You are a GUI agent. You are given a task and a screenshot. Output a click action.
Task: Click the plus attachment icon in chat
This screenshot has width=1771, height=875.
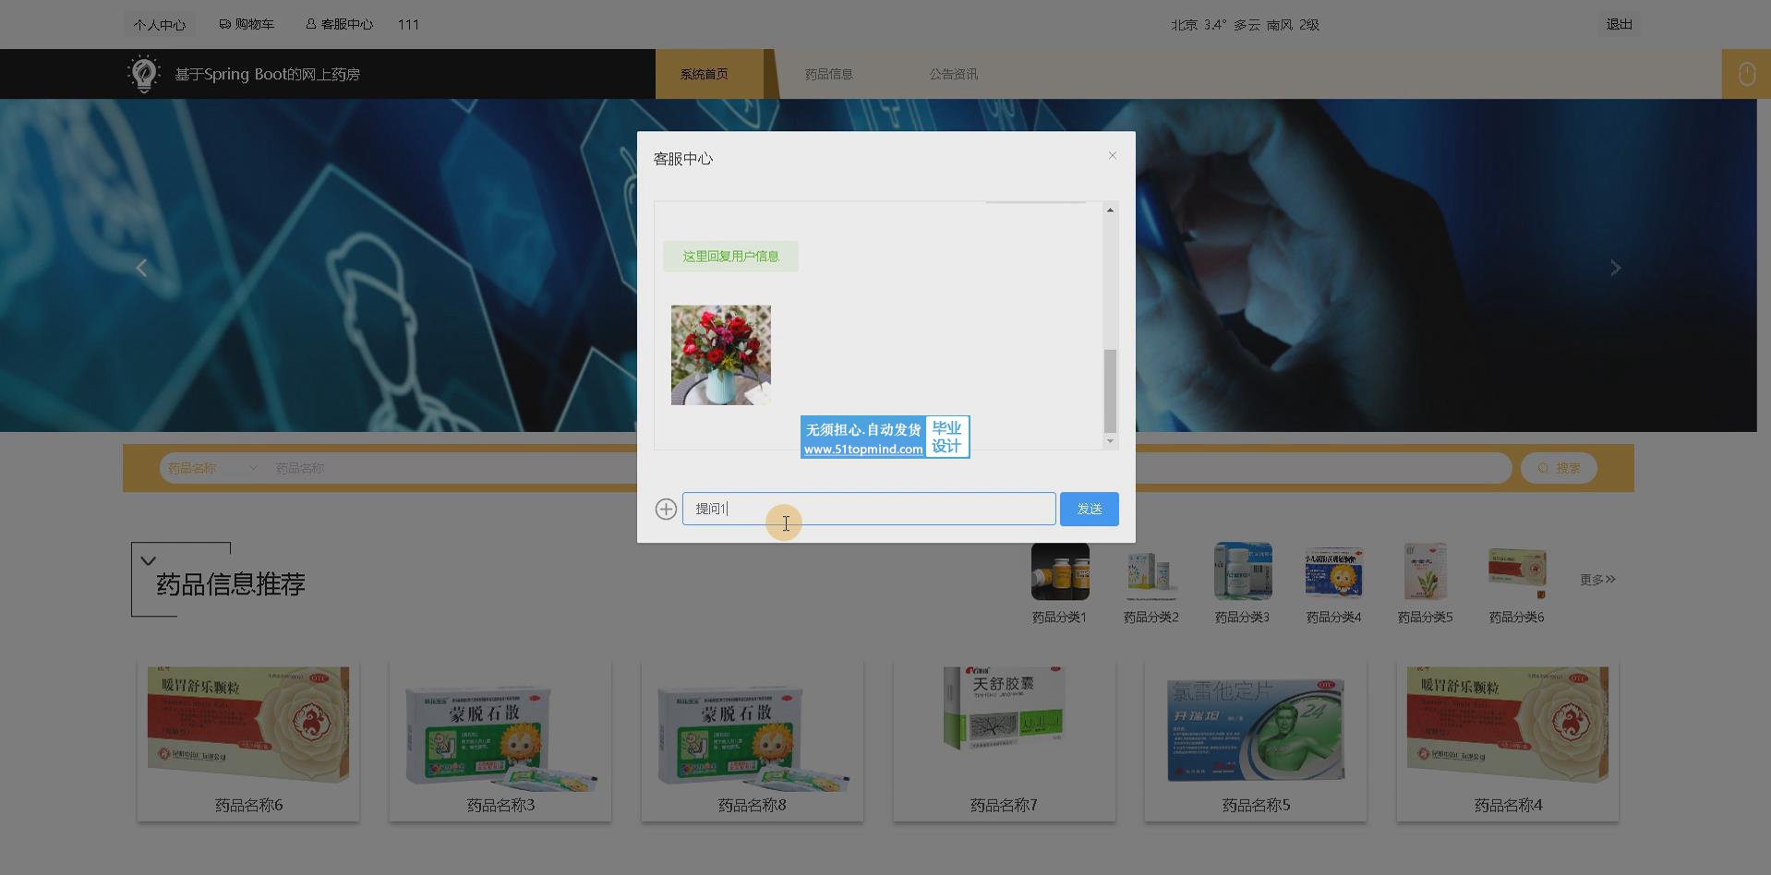tap(666, 509)
